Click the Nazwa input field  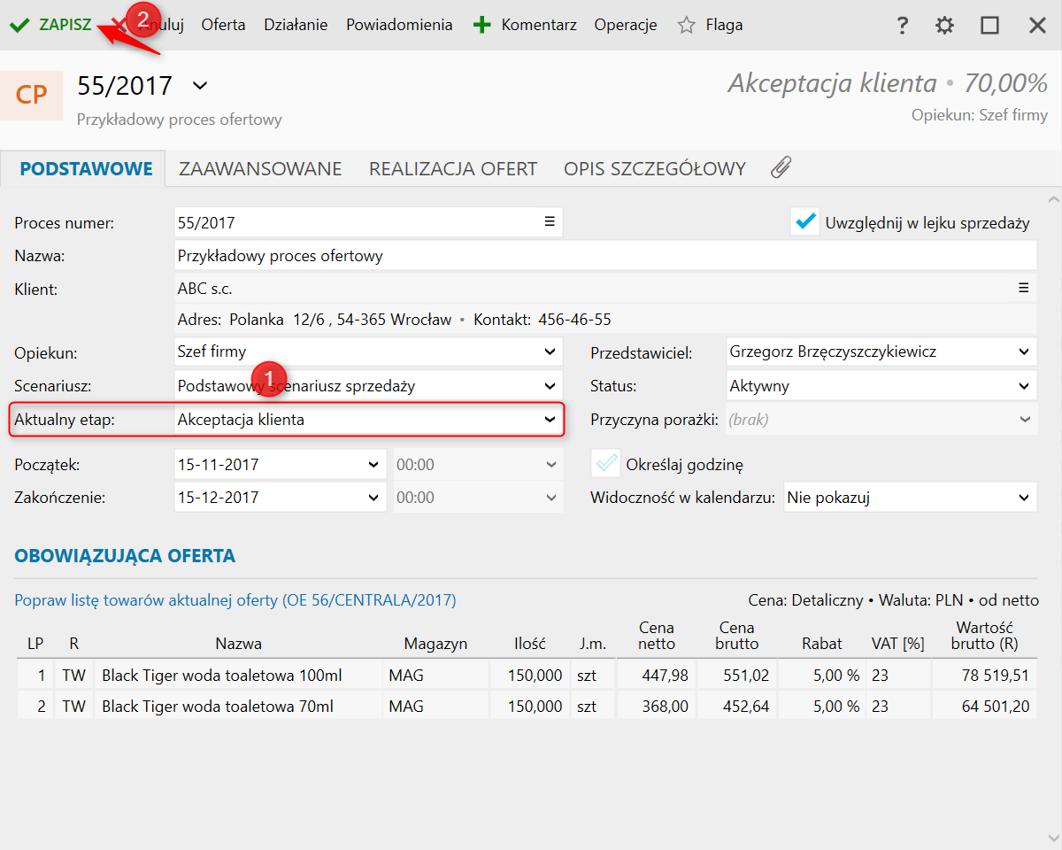pos(605,256)
